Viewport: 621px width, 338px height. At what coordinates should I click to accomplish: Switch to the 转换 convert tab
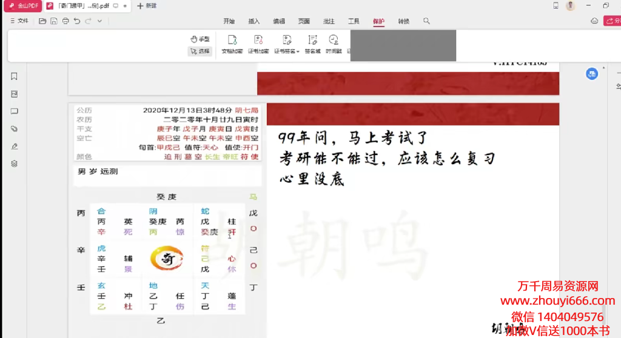pyautogui.click(x=403, y=21)
